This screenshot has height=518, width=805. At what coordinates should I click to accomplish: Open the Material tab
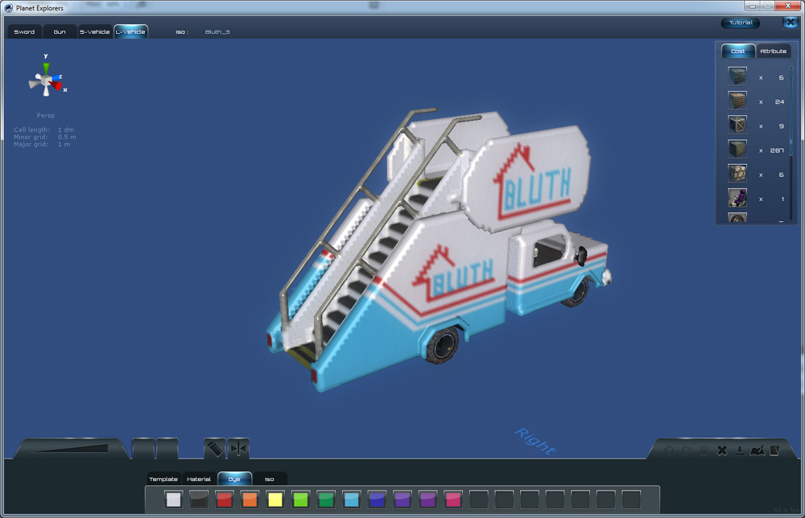coord(199,479)
